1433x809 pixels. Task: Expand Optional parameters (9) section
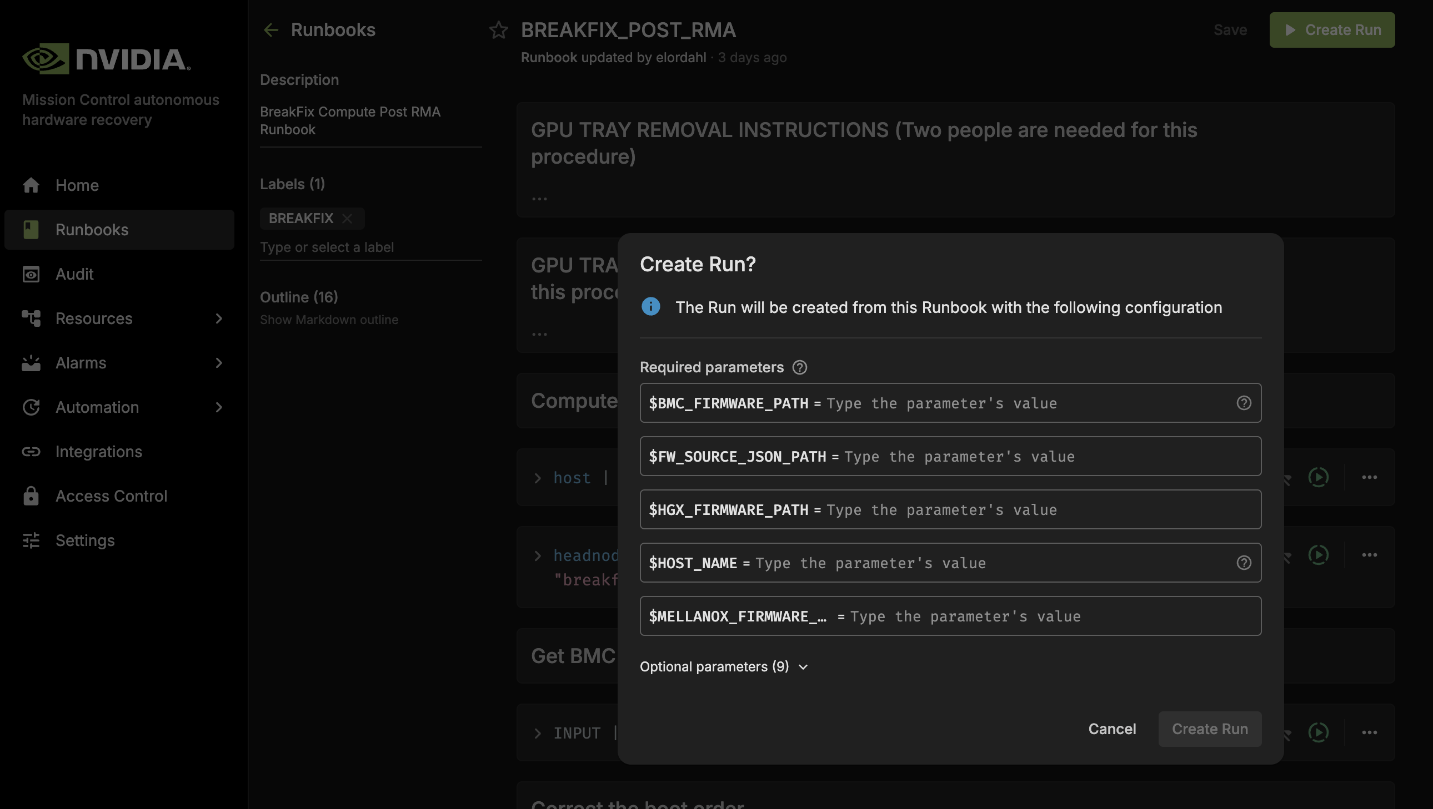click(x=723, y=667)
